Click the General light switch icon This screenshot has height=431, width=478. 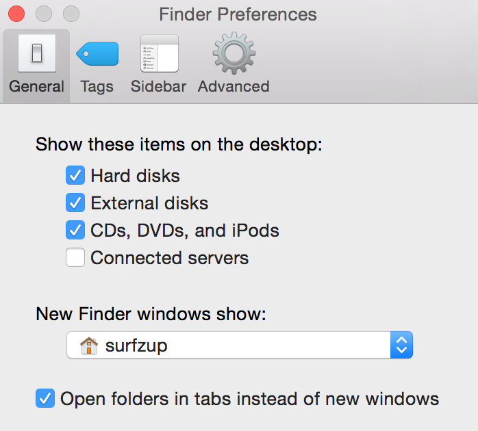point(37,53)
